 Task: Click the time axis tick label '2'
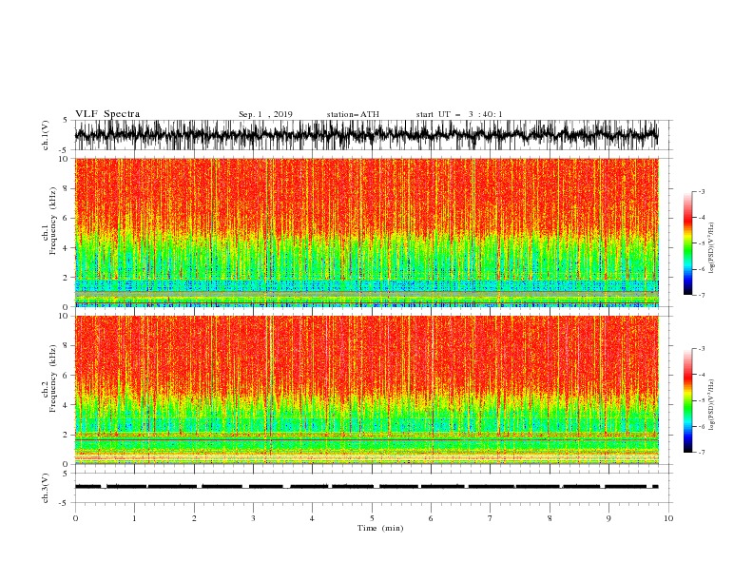(194, 518)
